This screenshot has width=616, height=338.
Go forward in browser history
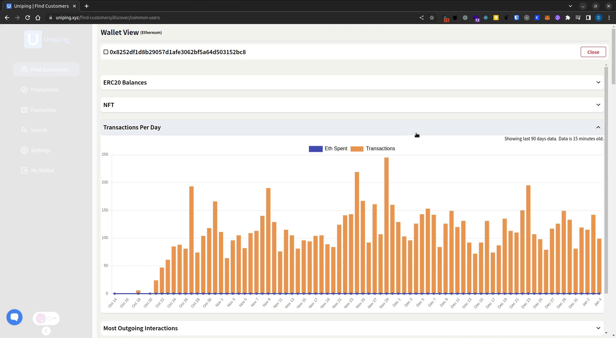[x=17, y=18]
